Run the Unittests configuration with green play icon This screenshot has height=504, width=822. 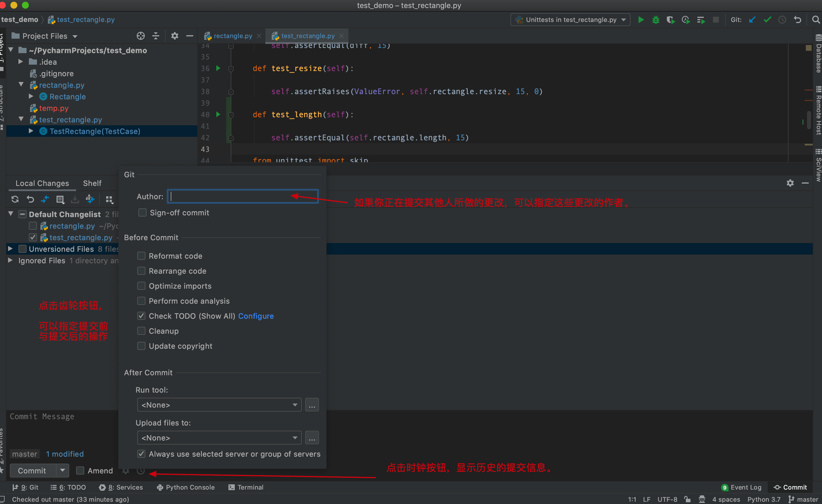[x=641, y=20]
